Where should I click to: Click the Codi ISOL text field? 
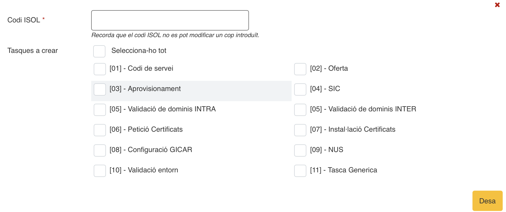tap(170, 20)
